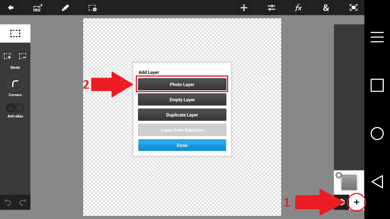Open the ampersand more-tools menu
Image resolution: width=390 pixels, height=219 pixels.
(x=326, y=8)
